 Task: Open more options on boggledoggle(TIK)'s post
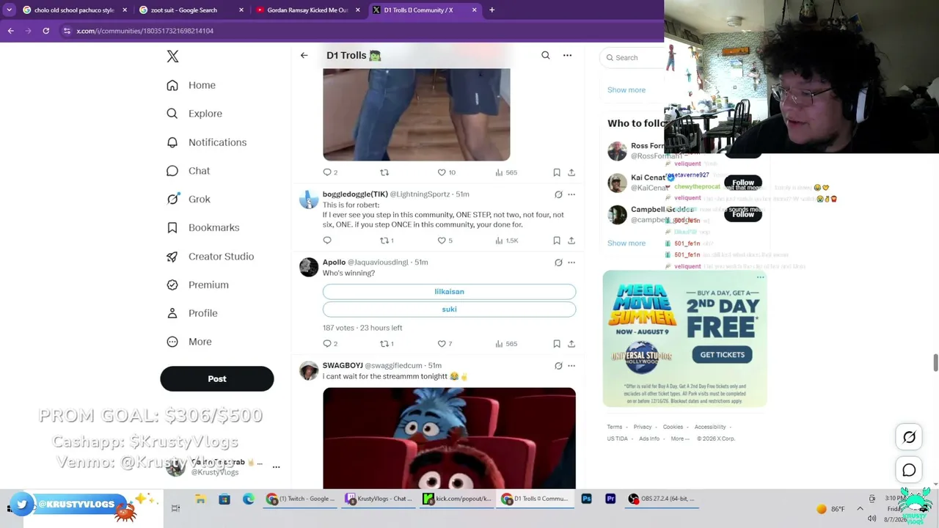571,194
